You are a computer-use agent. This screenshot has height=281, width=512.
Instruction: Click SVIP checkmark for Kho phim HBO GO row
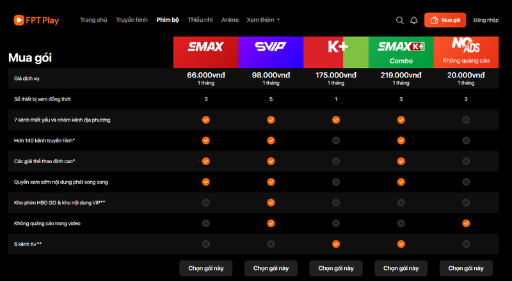(271, 202)
